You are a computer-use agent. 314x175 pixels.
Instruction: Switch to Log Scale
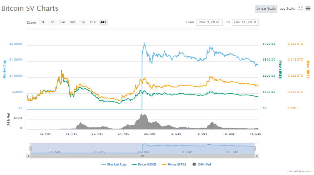[x=287, y=9]
